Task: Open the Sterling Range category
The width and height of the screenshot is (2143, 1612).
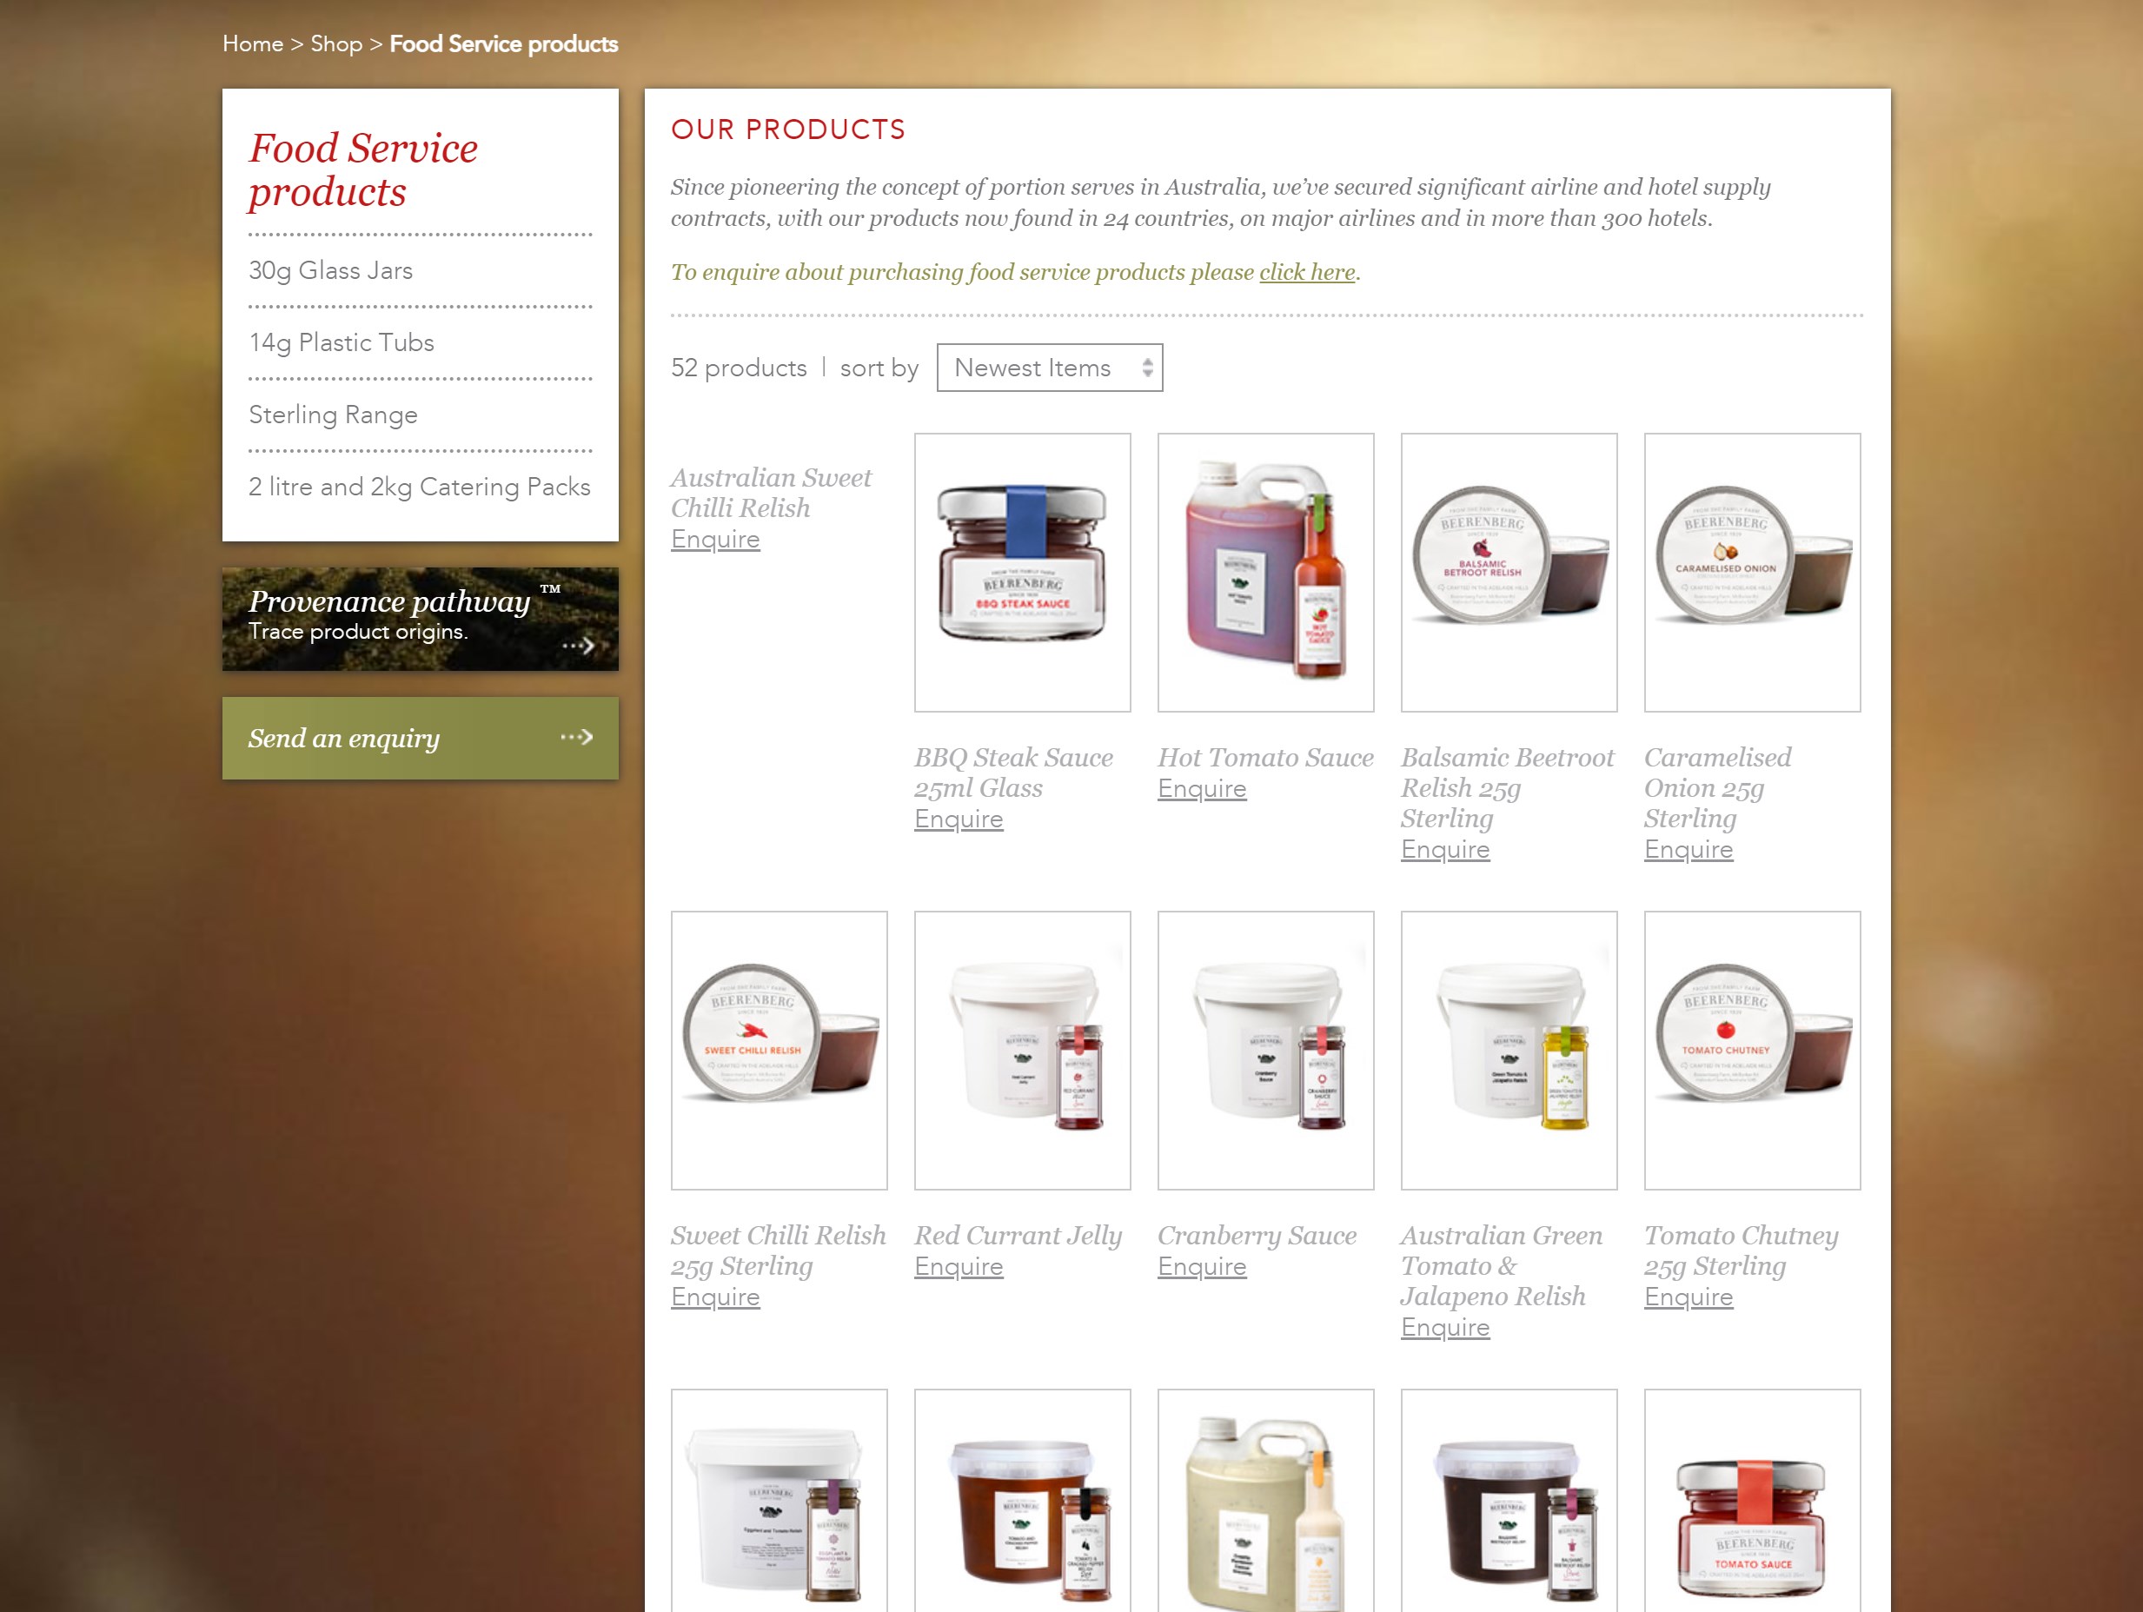Action: click(x=334, y=415)
